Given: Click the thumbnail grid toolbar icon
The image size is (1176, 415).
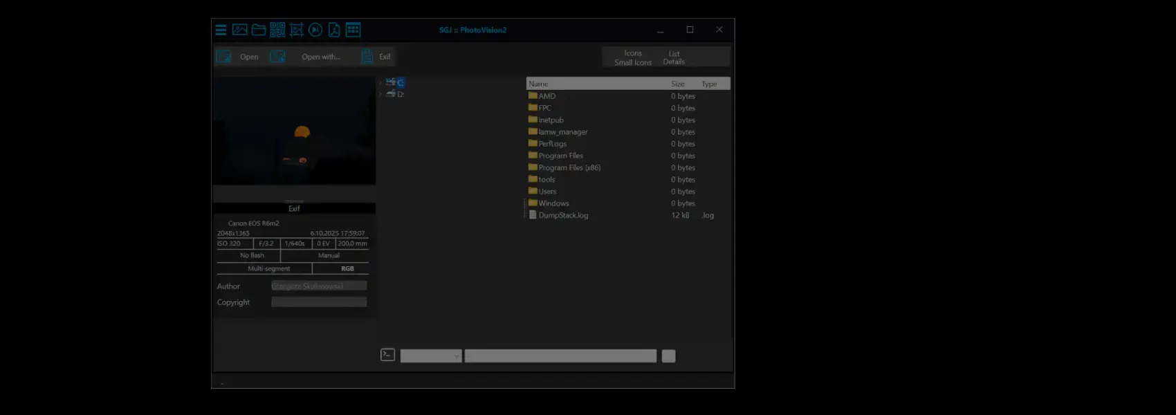Looking at the screenshot, I should coord(353,30).
